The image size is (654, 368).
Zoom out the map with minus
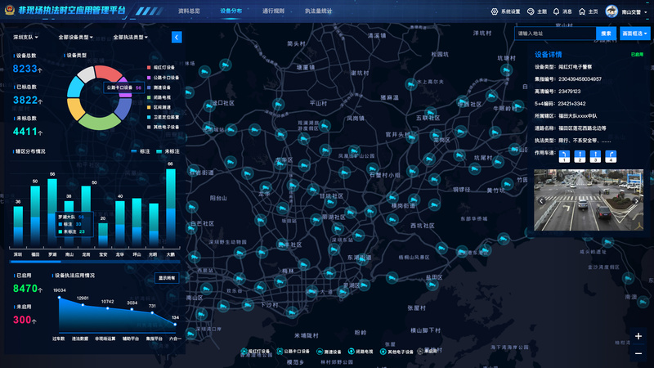(x=638, y=353)
